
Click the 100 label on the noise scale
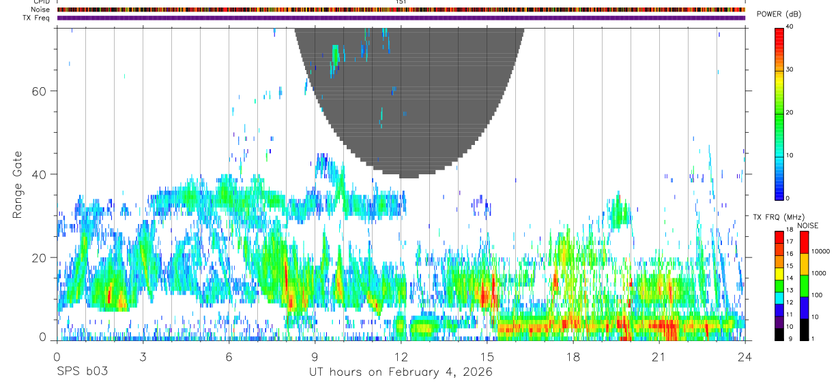click(818, 295)
